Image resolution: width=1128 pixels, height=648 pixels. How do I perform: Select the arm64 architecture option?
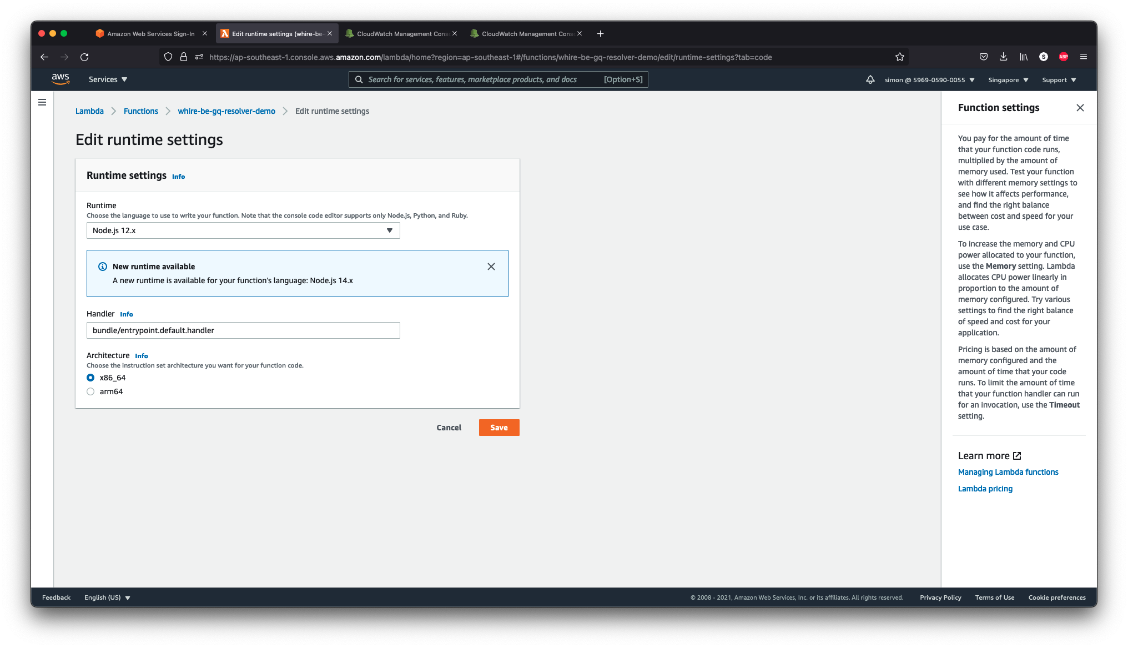point(90,391)
